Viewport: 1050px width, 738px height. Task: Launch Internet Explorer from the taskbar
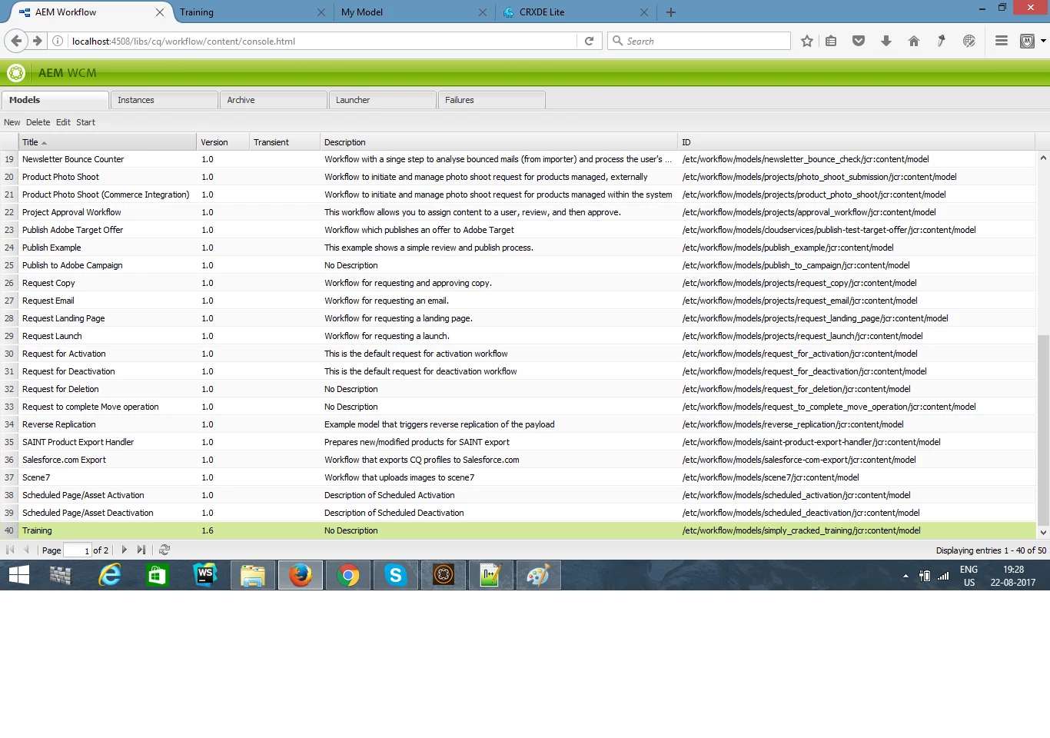(x=110, y=575)
